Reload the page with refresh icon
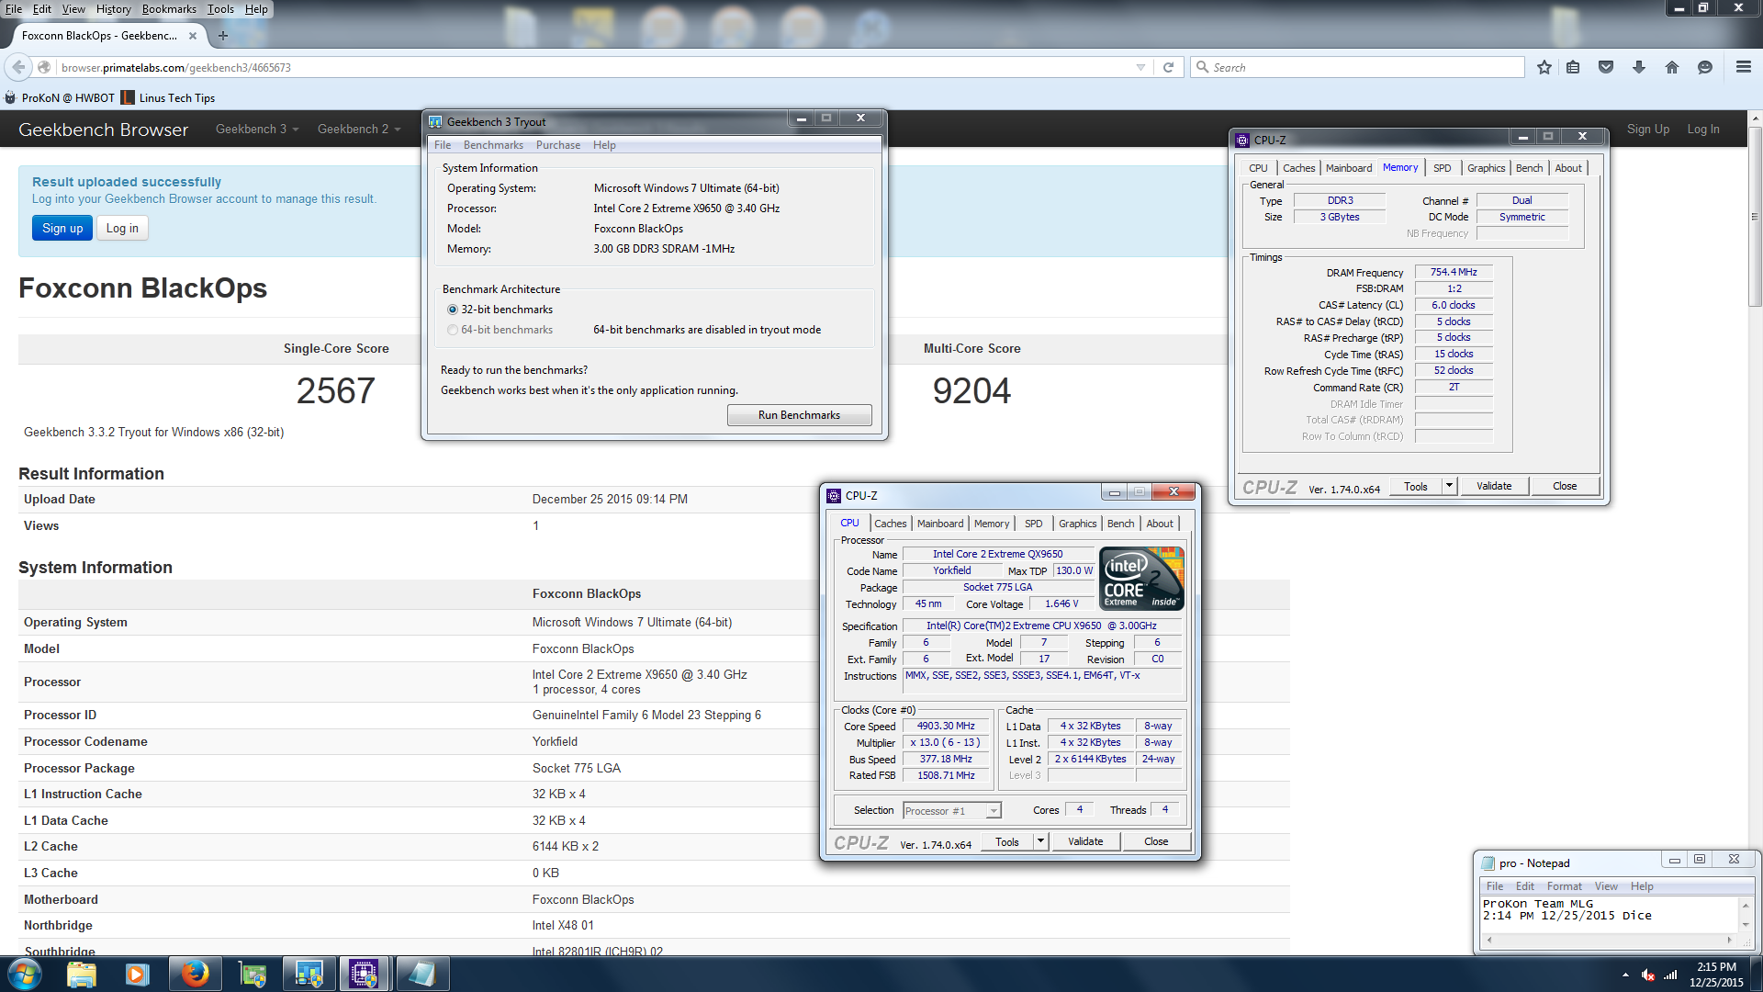This screenshot has height=992, width=1763. (1169, 67)
